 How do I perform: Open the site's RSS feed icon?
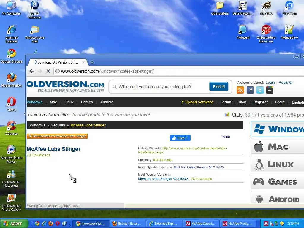[240, 90]
